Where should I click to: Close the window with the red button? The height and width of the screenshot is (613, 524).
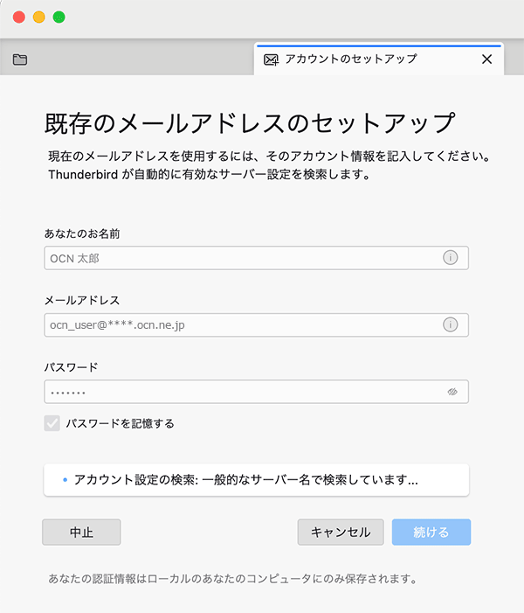click(x=19, y=17)
